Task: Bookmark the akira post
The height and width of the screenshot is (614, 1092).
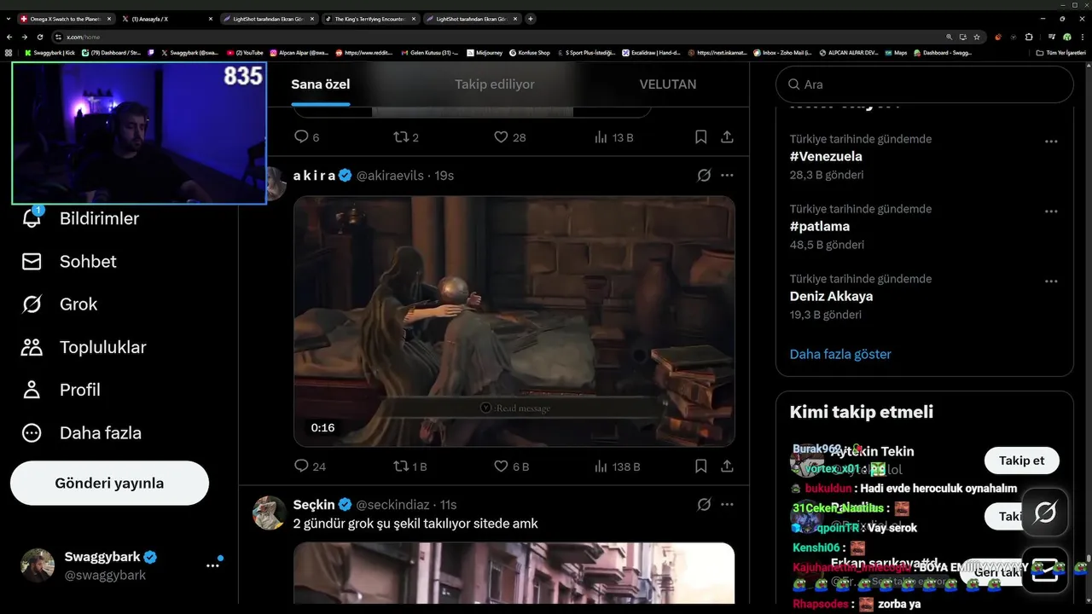Action: [x=700, y=466]
